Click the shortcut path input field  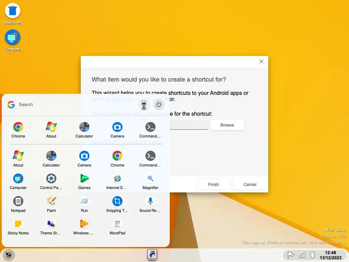pos(188,125)
